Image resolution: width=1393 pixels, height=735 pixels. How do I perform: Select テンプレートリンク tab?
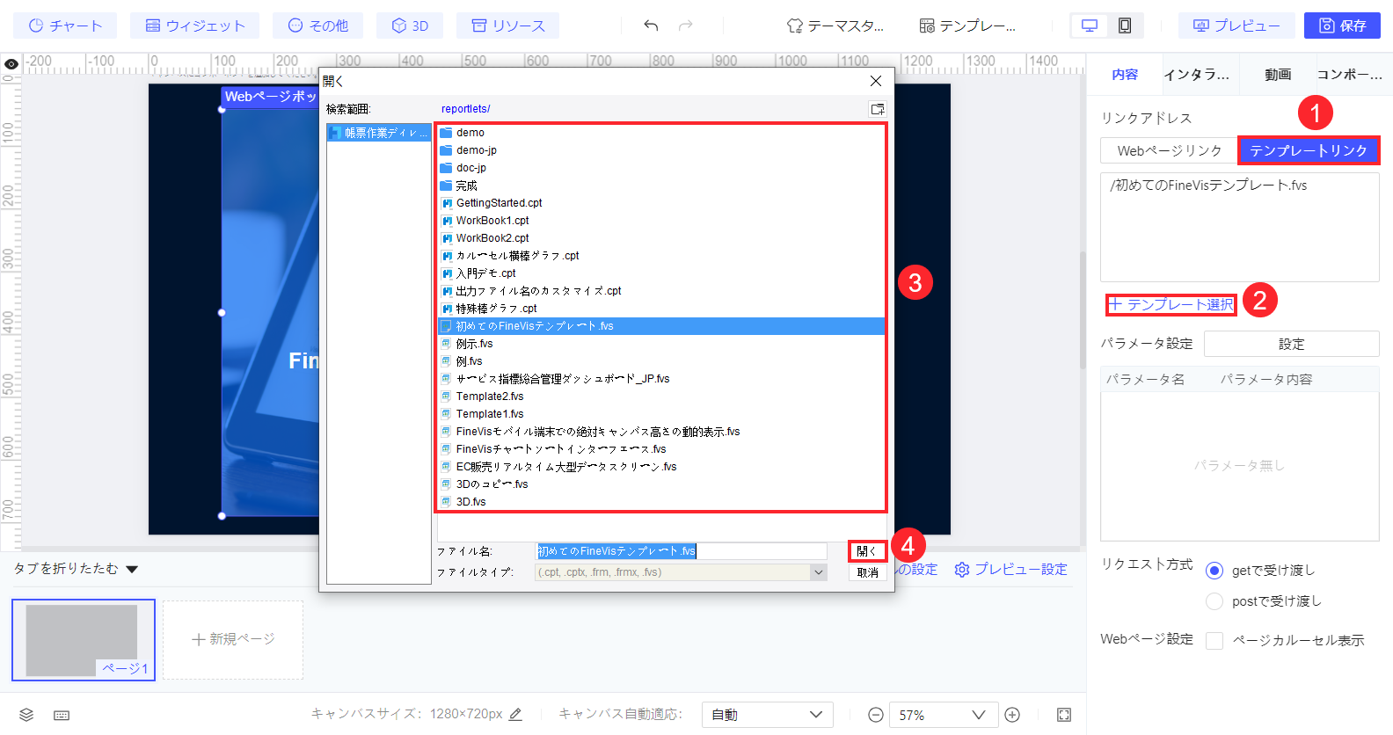1309,150
